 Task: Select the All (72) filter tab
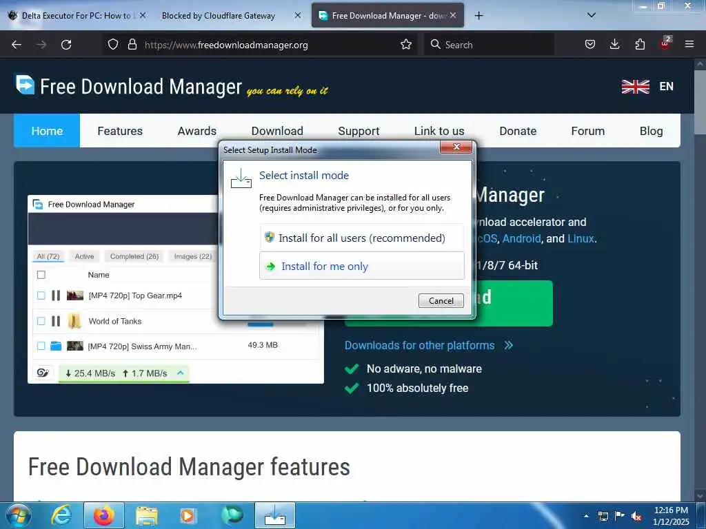pos(48,256)
